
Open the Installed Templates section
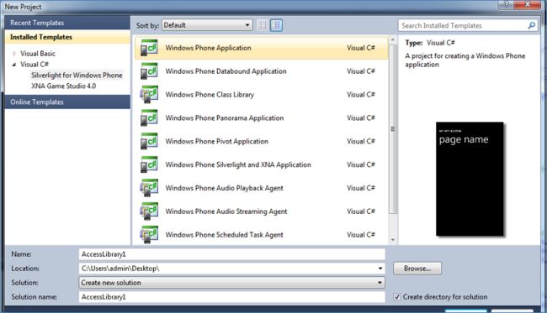coord(67,37)
